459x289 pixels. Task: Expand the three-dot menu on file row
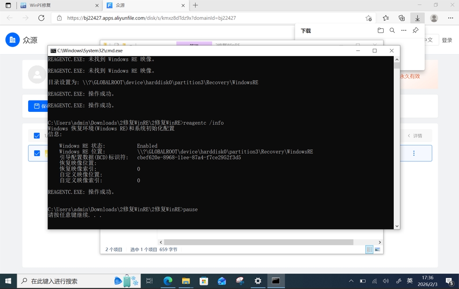[414, 153]
